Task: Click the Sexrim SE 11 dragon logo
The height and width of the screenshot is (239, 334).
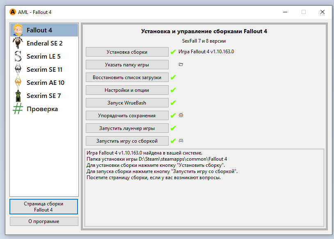Action: [18, 70]
